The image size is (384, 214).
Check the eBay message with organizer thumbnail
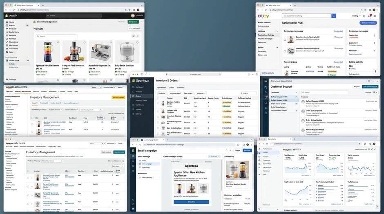tap(285, 51)
